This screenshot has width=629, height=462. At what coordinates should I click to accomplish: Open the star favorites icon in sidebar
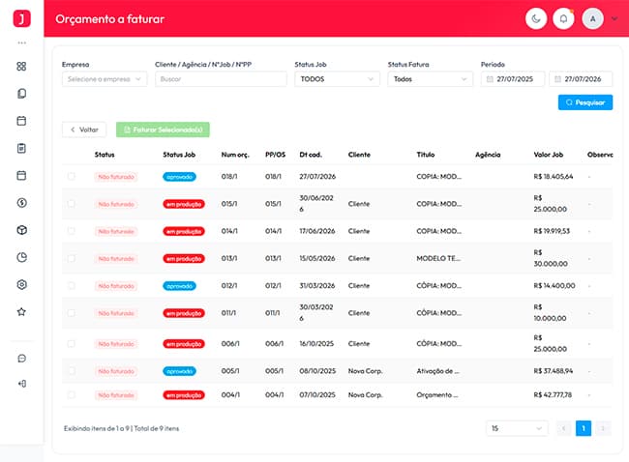(21, 312)
